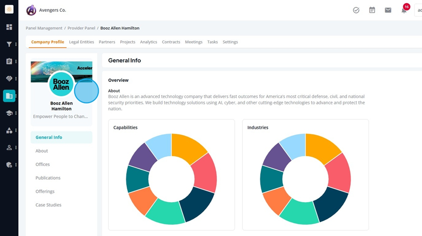The image size is (422, 236).
Task: Click the Booz Allen circular logo
Action: [x=61, y=84]
